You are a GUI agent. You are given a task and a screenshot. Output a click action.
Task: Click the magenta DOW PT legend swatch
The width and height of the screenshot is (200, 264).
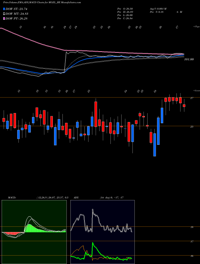tap(4, 18)
